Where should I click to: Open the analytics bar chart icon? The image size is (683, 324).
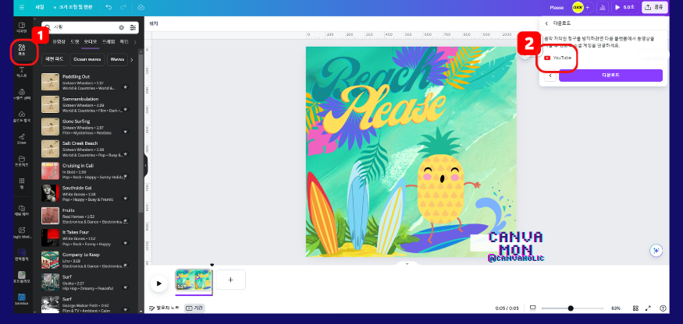click(603, 7)
